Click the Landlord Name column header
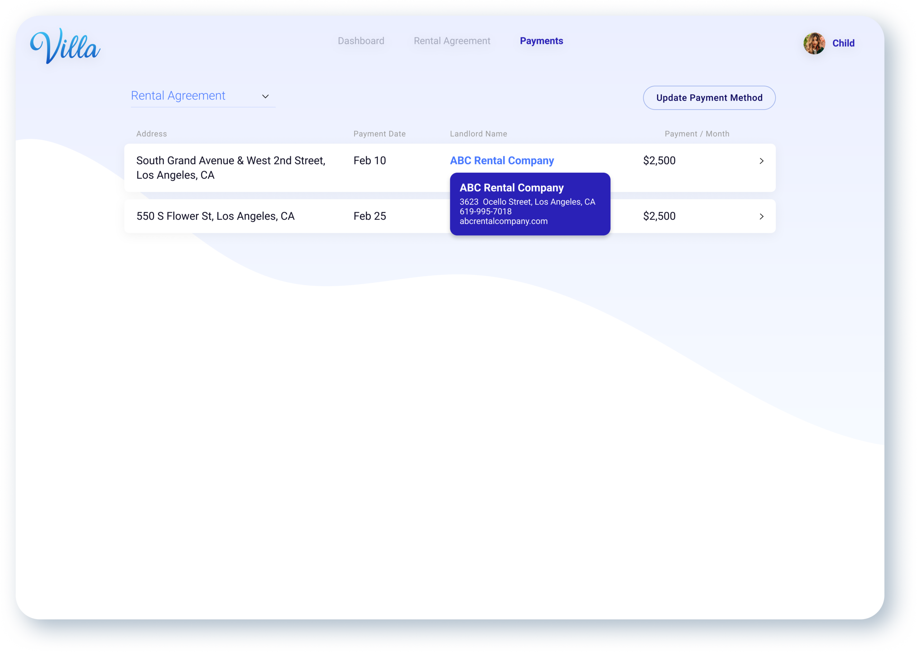 [x=478, y=134]
